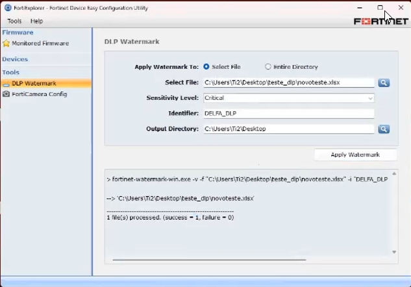Click into the Identifier field
Image resolution: width=411 pixels, height=287 pixels.
pyautogui.click(x=289, y=114)
